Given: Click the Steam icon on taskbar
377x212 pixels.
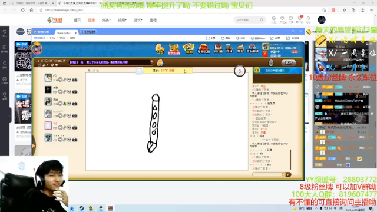Looking at the screenshot, I should 81,208.
